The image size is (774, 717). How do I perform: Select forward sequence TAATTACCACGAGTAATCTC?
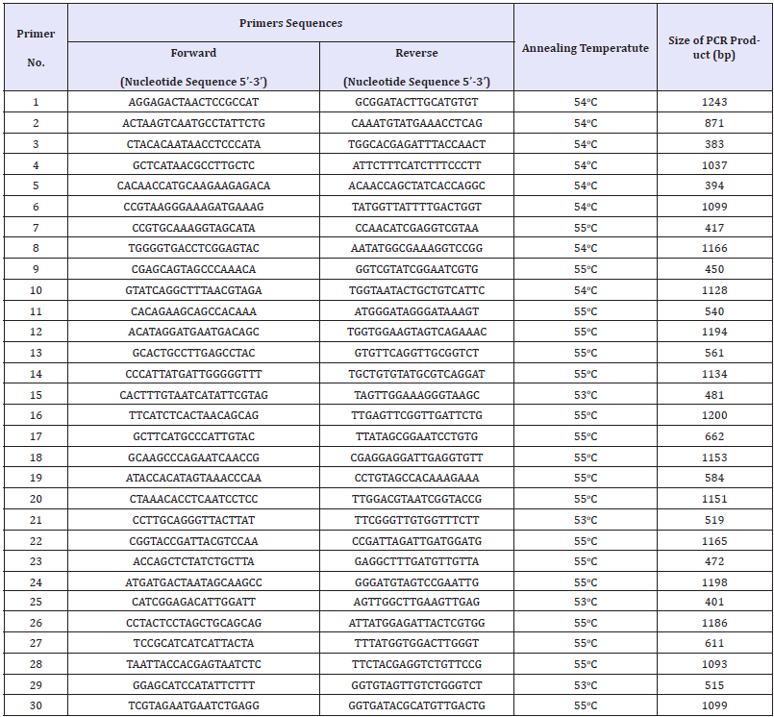click(x=193, y=666)
